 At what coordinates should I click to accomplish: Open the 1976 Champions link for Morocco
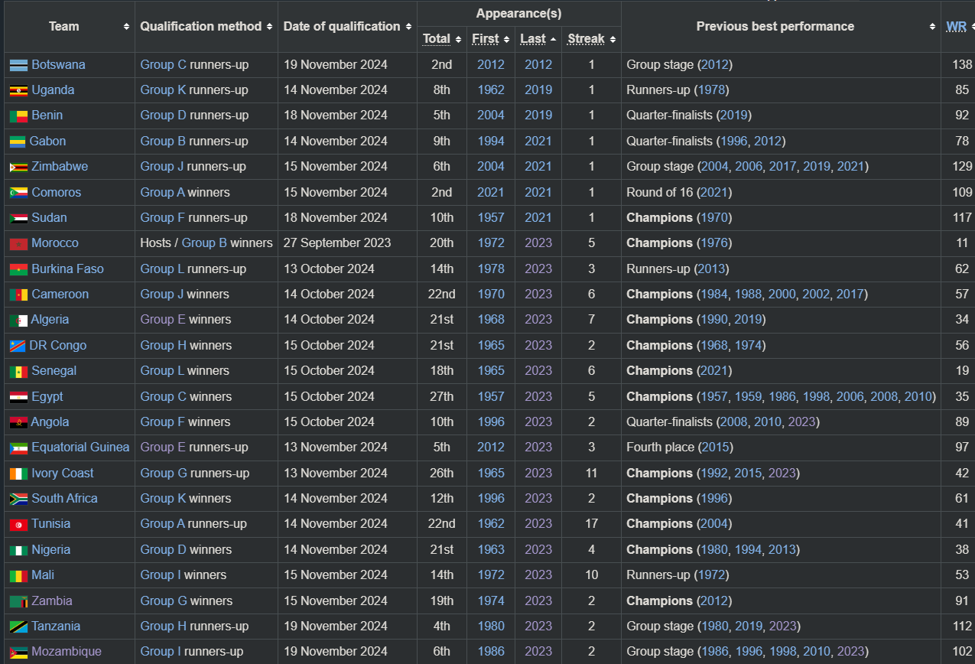click(714, 242)
